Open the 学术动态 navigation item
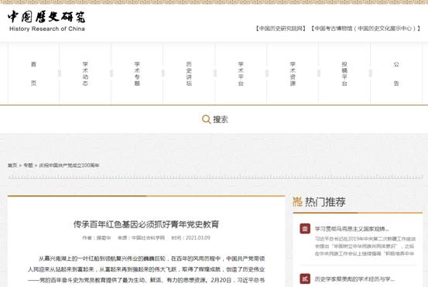 coord(85,73)
